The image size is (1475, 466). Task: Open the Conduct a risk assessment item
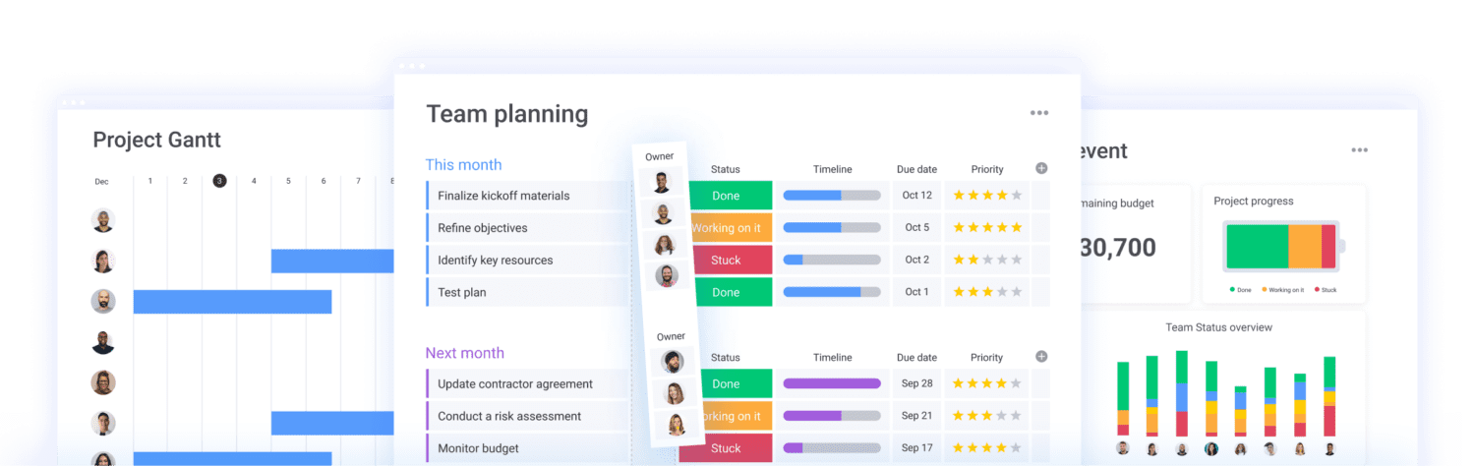tap(509, 416)
